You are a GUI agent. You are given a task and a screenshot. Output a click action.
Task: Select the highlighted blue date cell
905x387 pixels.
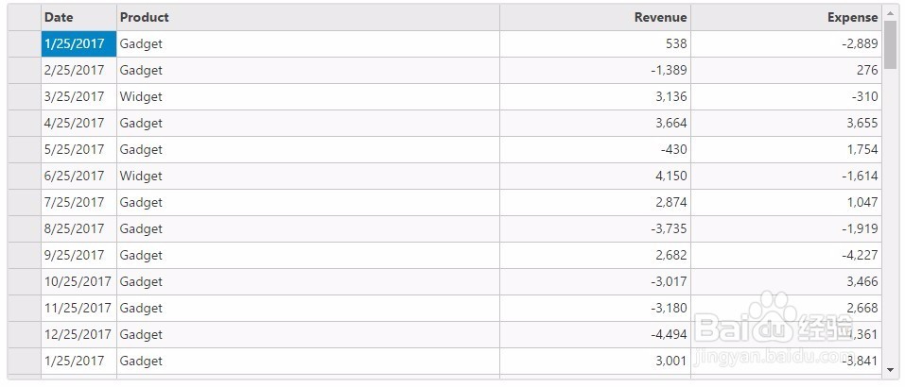point(78,43)
